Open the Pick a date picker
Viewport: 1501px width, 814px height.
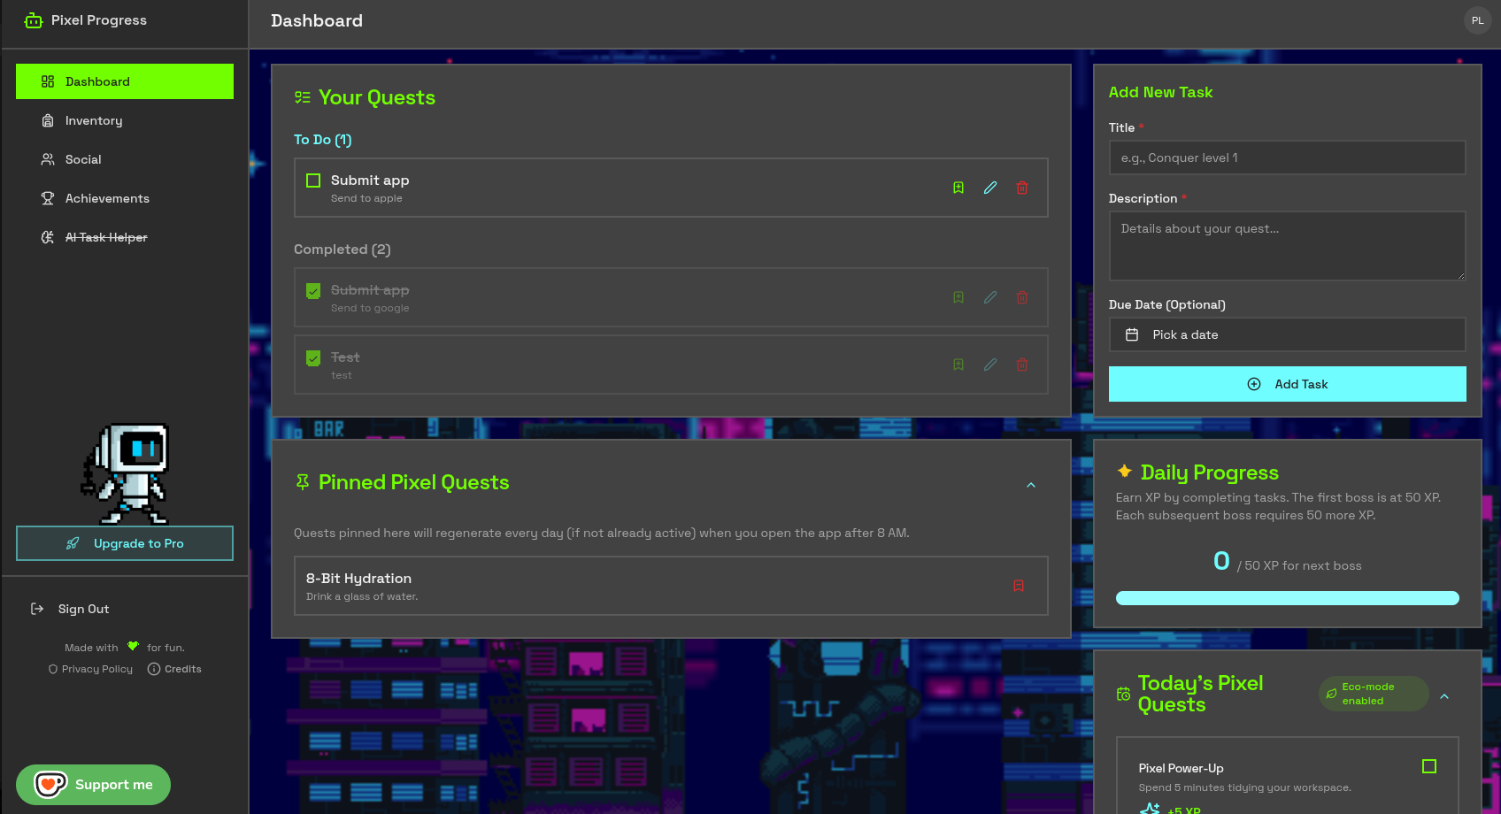(1287, 334)
